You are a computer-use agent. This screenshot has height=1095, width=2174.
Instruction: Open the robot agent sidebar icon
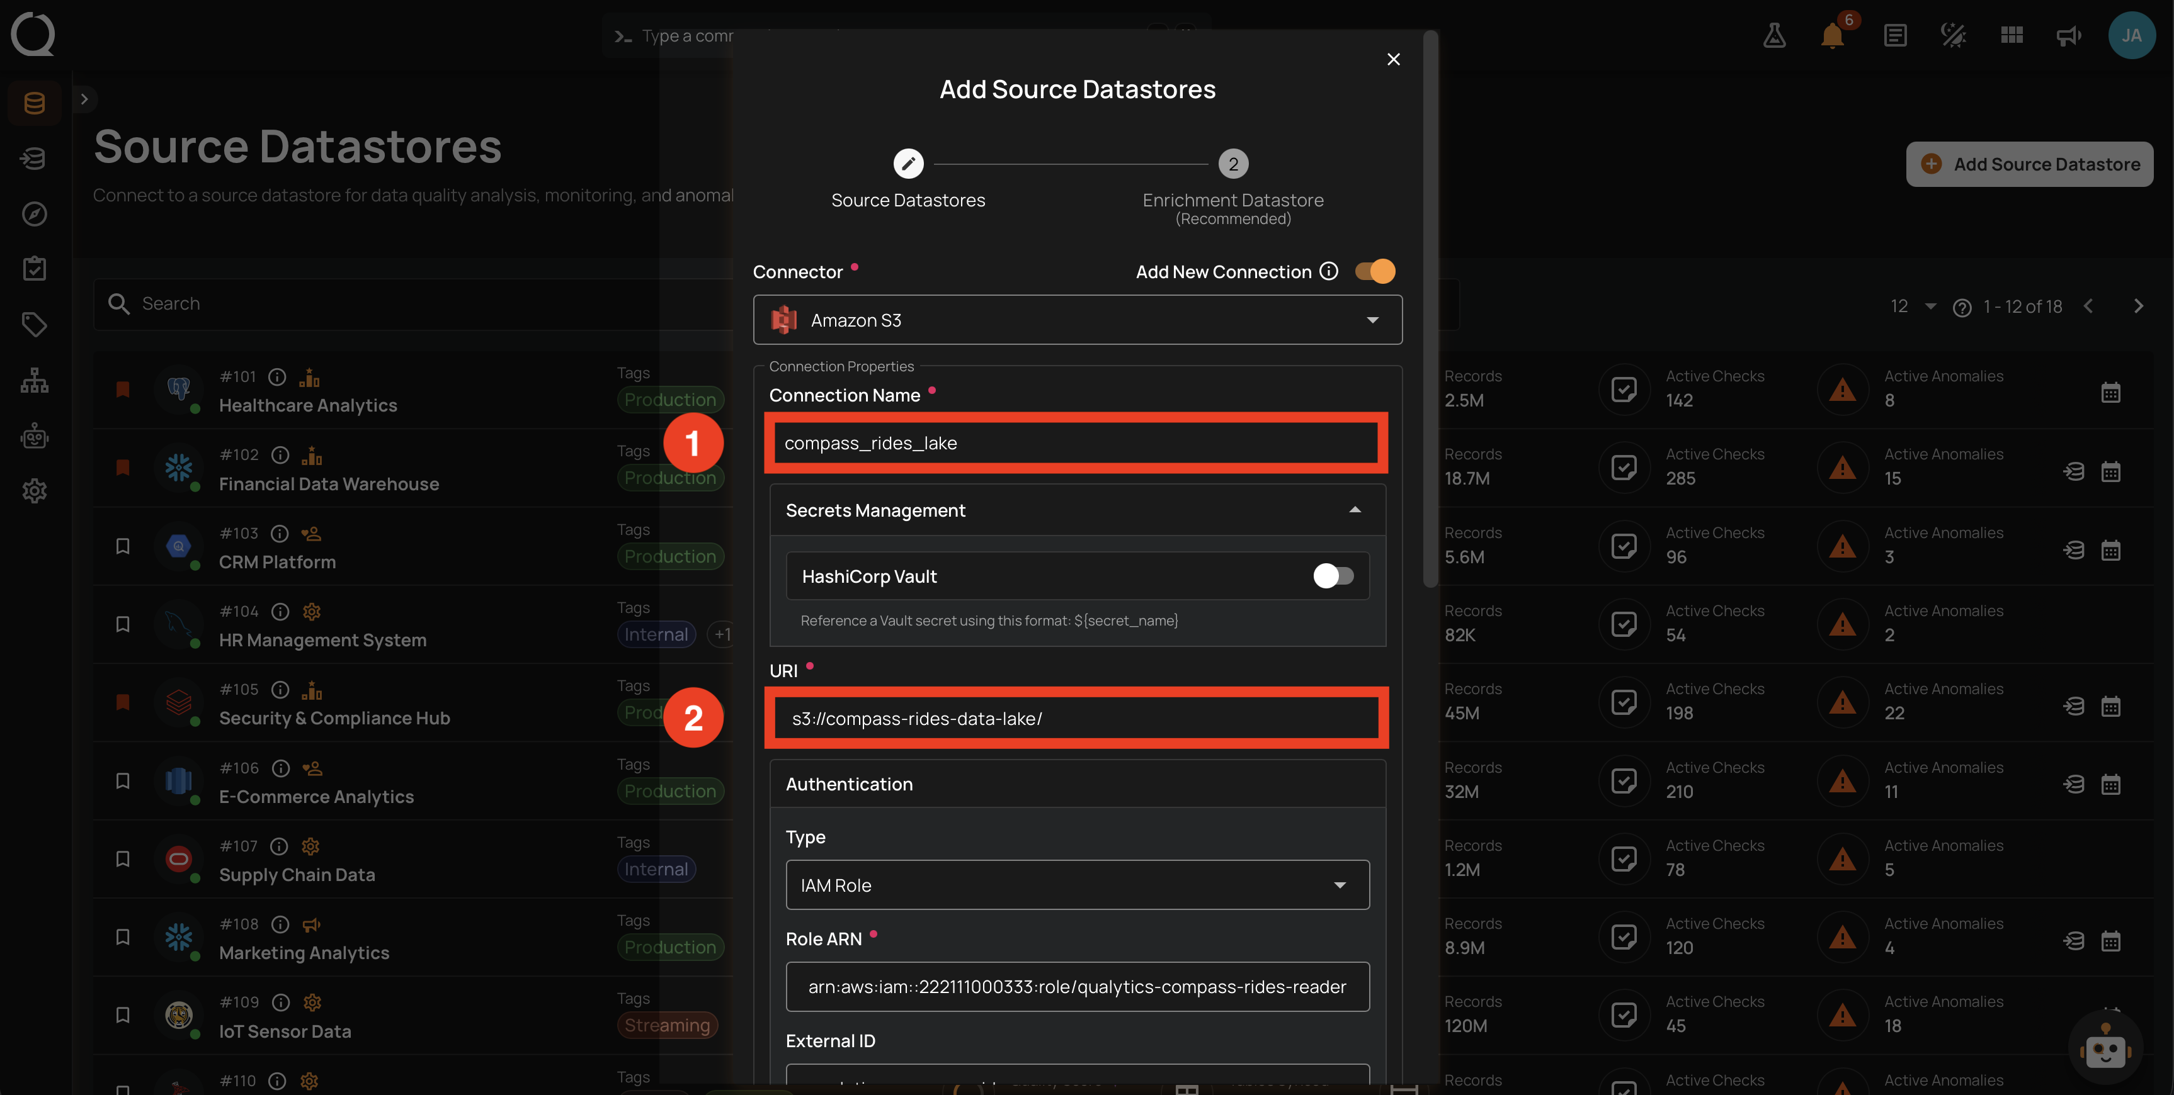click(x=35, y=436)
